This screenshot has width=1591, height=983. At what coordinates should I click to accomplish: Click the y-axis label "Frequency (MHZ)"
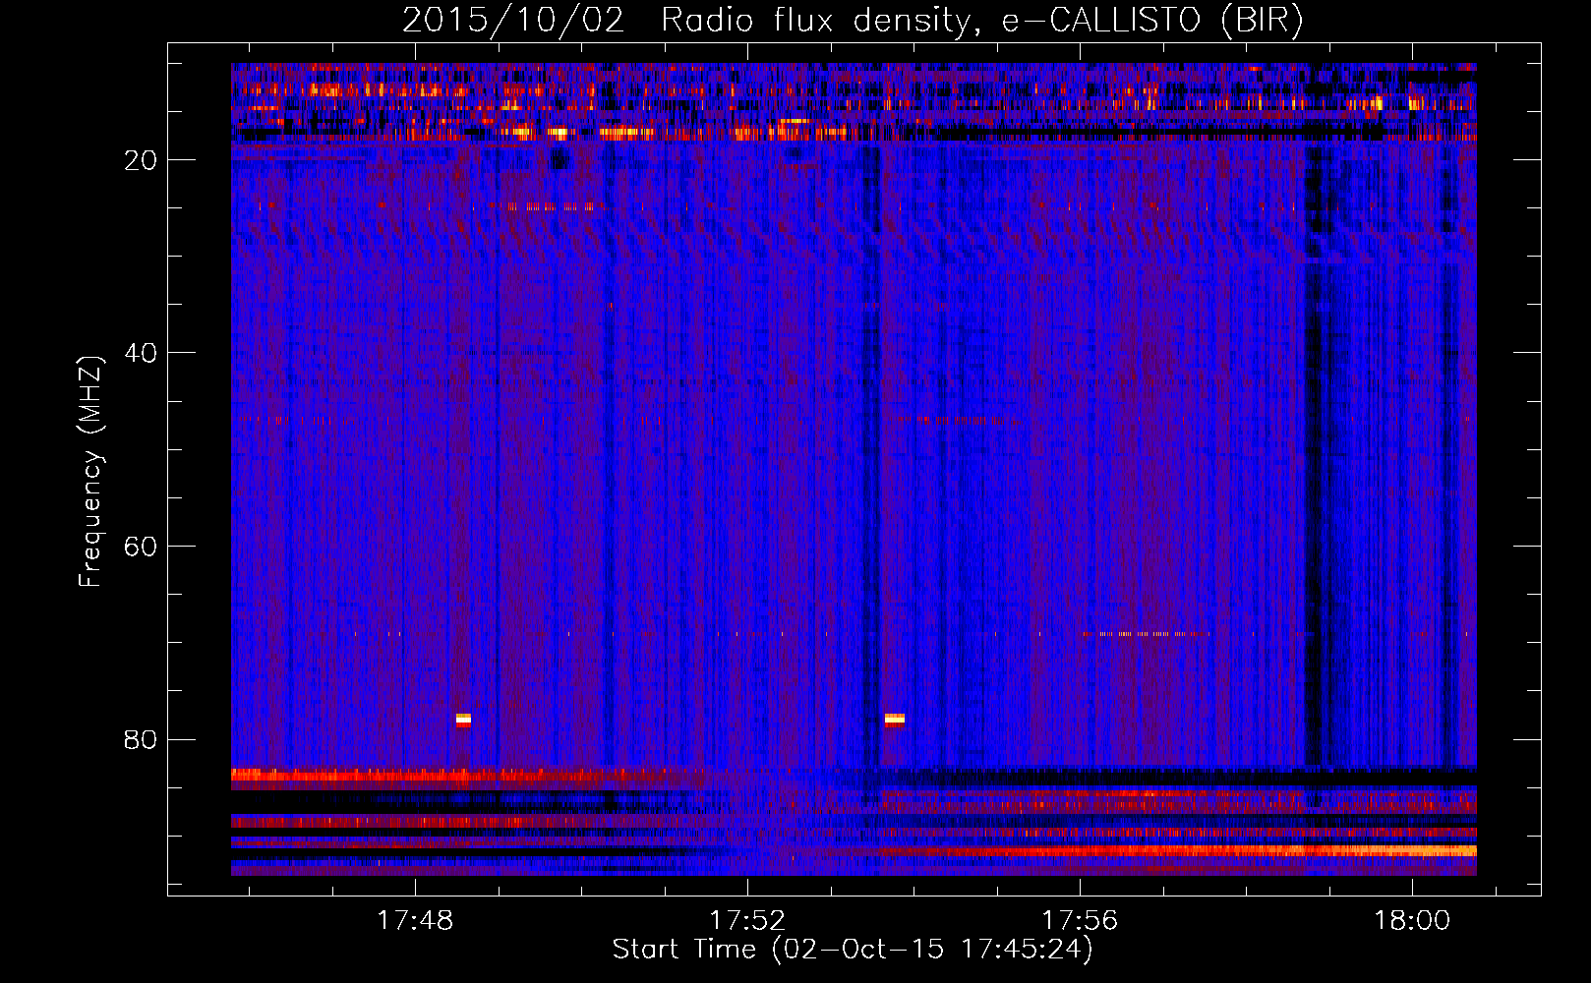pyautogui.click(x=90, y=472)
